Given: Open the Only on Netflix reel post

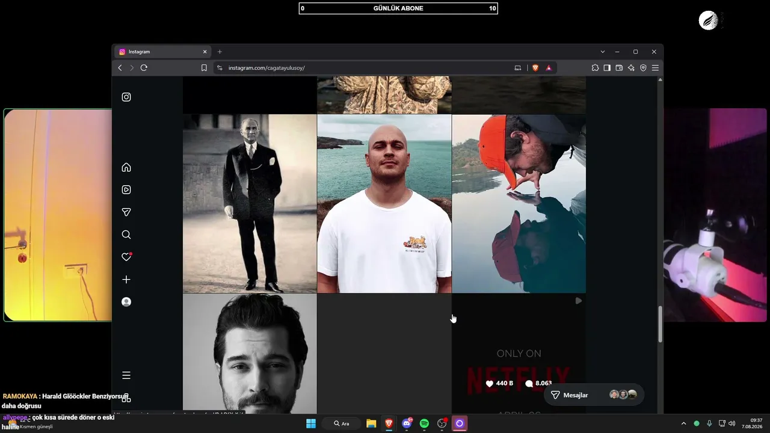Looking at the screenshot, I should (519, 353).
